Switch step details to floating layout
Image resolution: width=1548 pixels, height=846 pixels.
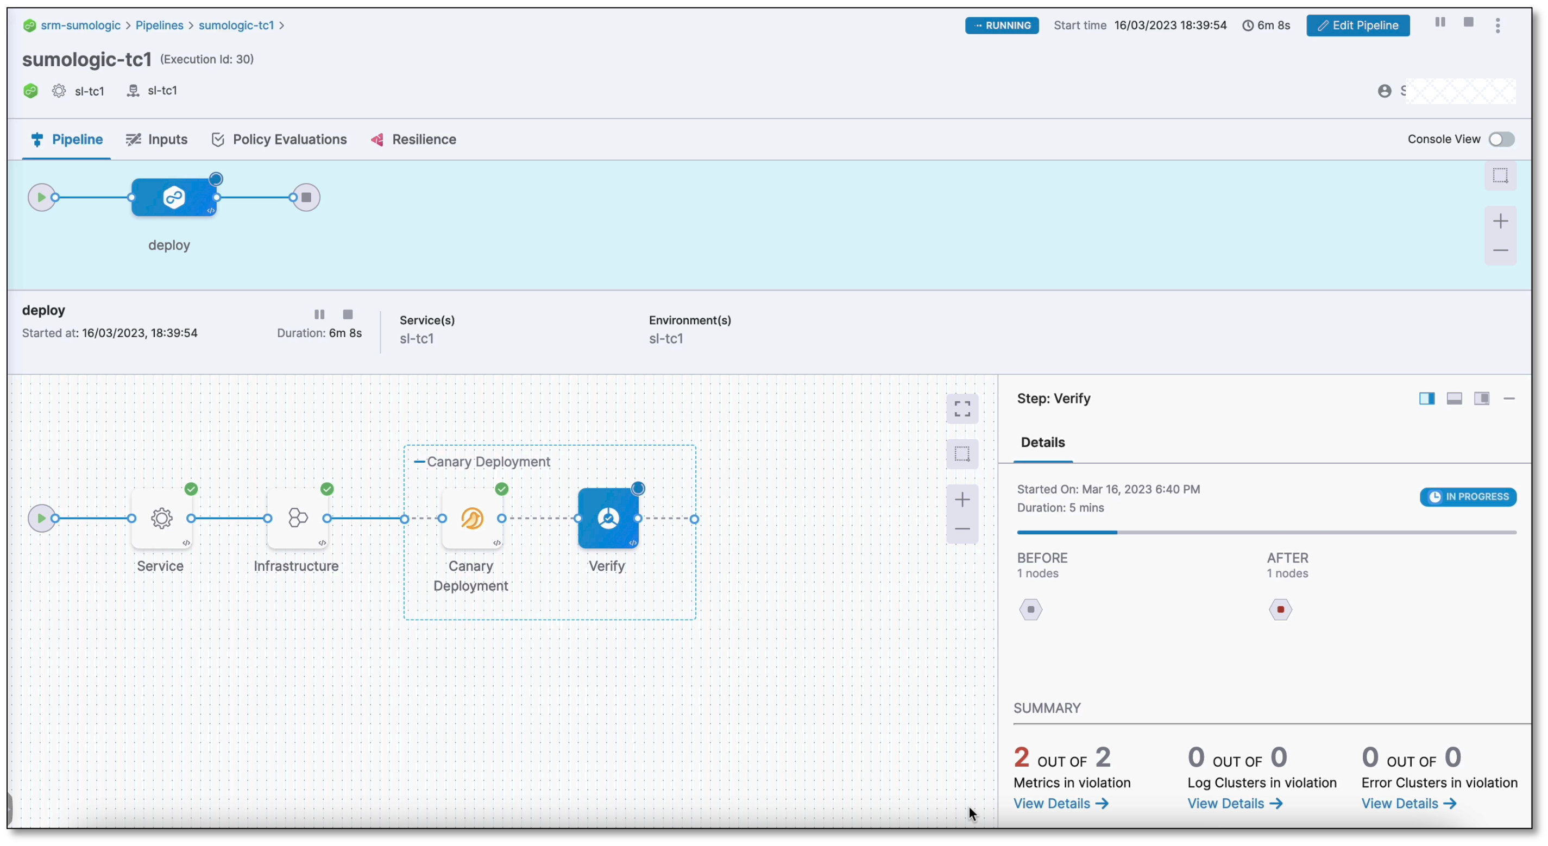point(1482,399)
